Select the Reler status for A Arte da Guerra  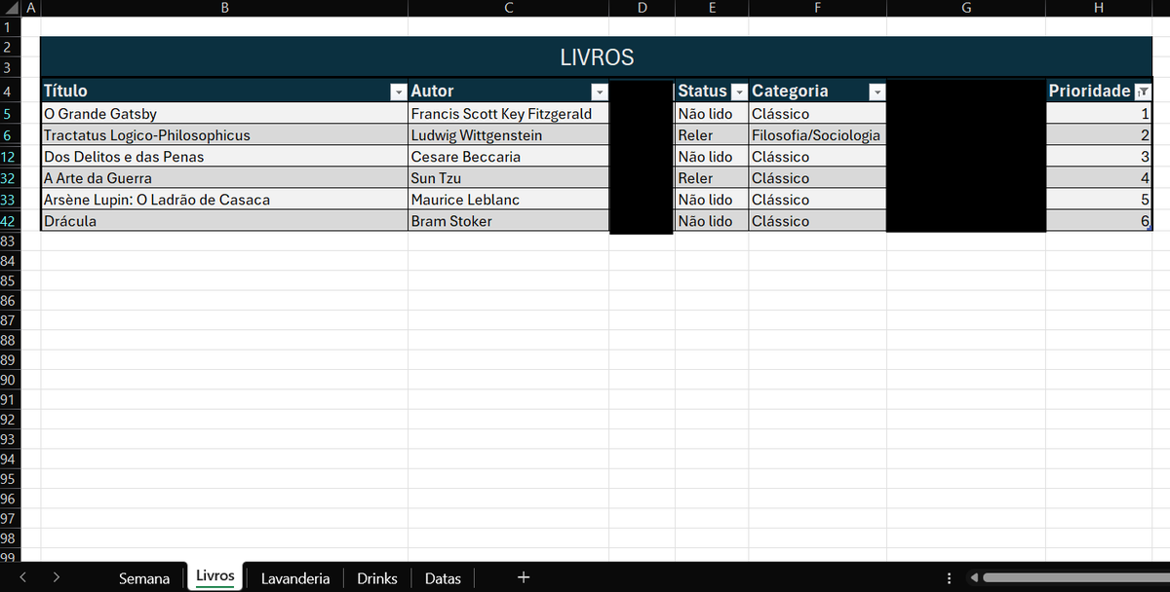(x=712, y=178)
